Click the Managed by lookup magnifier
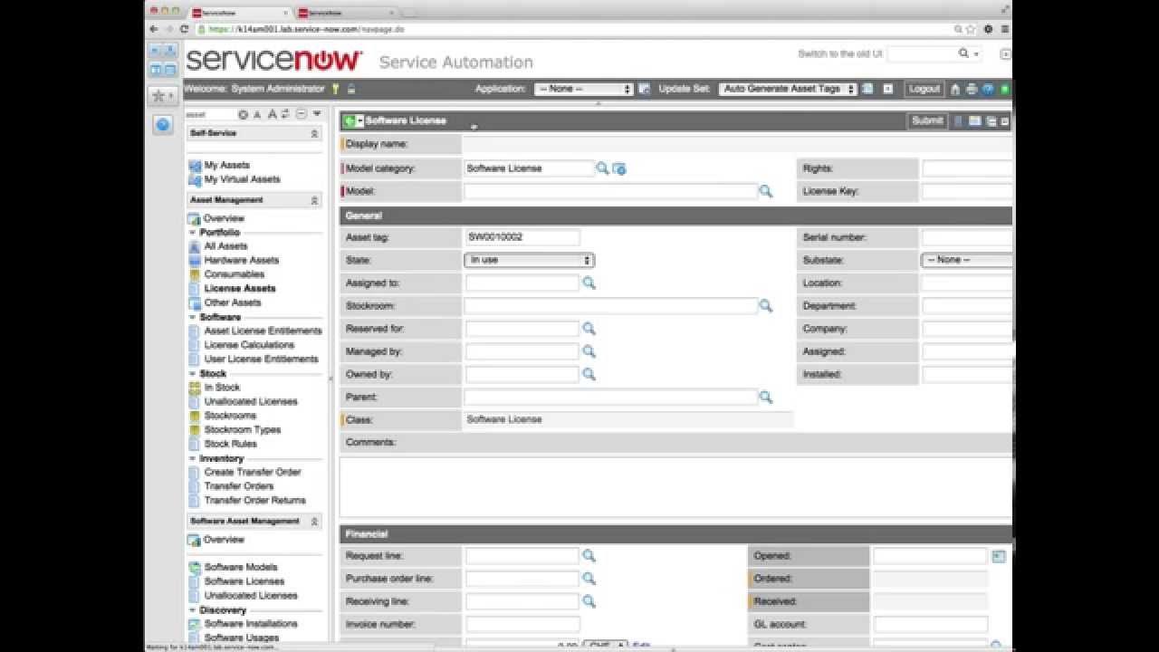Viewport: 1159px width, 652px height. 589,351
